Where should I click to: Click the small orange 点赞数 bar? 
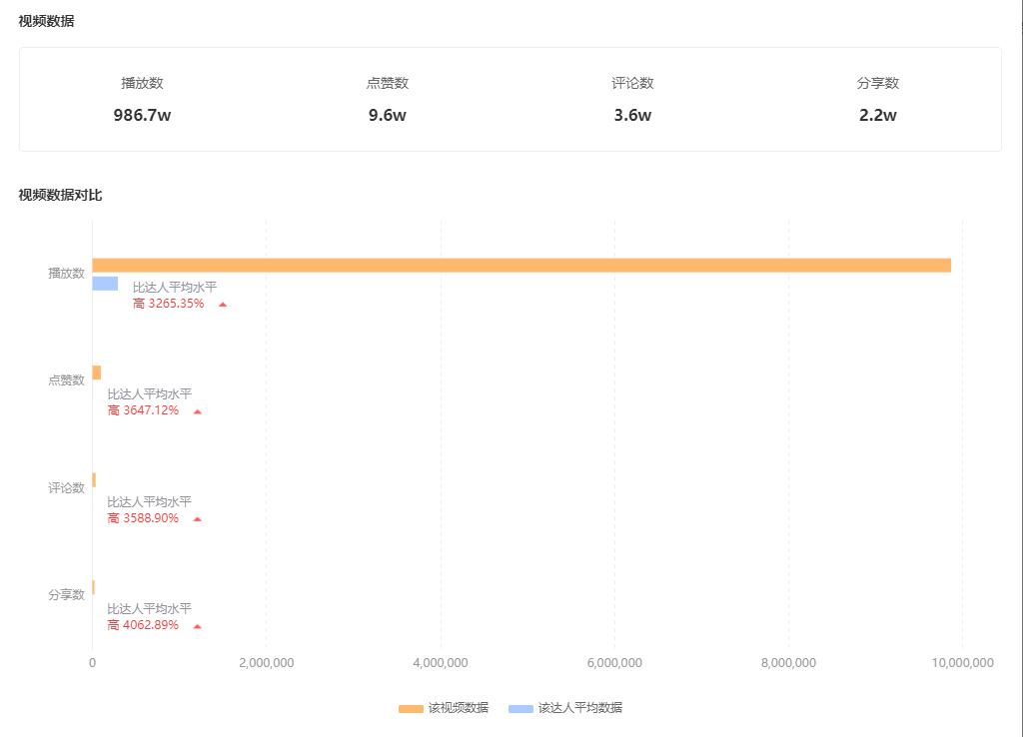pyautogui.click(x=96, y=370)
